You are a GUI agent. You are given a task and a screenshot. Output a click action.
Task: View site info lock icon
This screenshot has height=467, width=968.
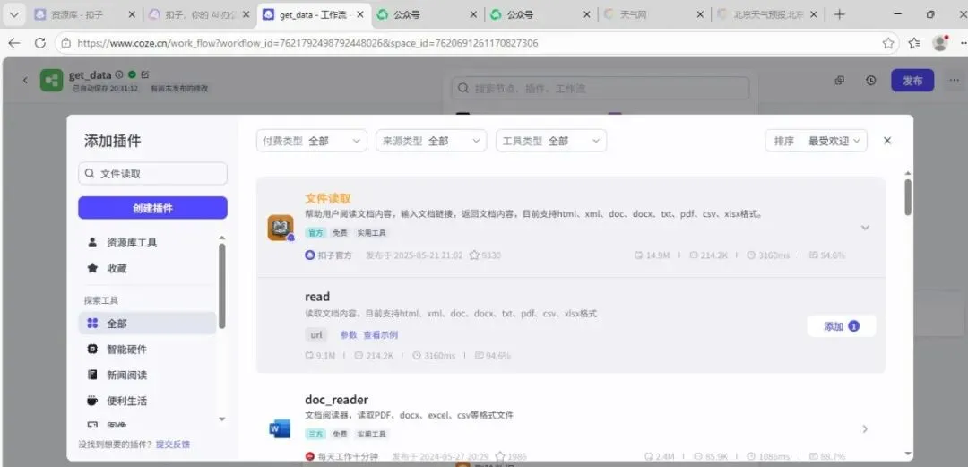coord(66,43)
